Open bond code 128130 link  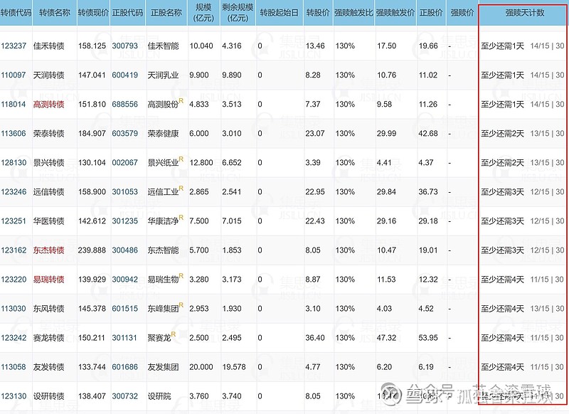point(14,163)
